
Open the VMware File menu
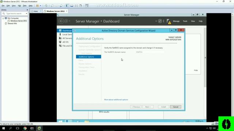coord(3,6)
